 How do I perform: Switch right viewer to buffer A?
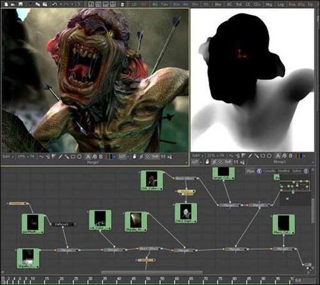click(x=278, y=156)
